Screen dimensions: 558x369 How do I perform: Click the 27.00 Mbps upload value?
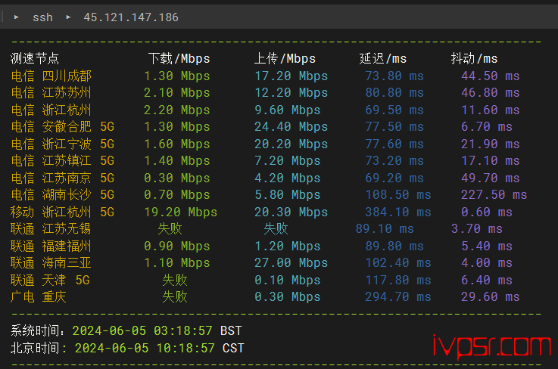pyautogui.click(x=291, y=262)
